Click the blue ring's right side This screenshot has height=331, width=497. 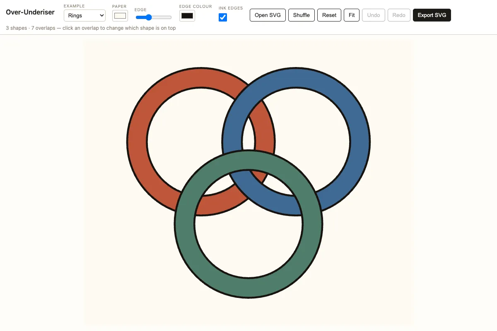pos(360,142)
